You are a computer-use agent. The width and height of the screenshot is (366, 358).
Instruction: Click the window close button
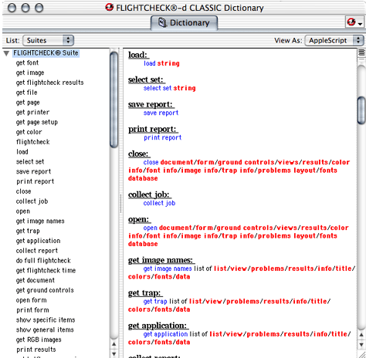click(12, 8)
